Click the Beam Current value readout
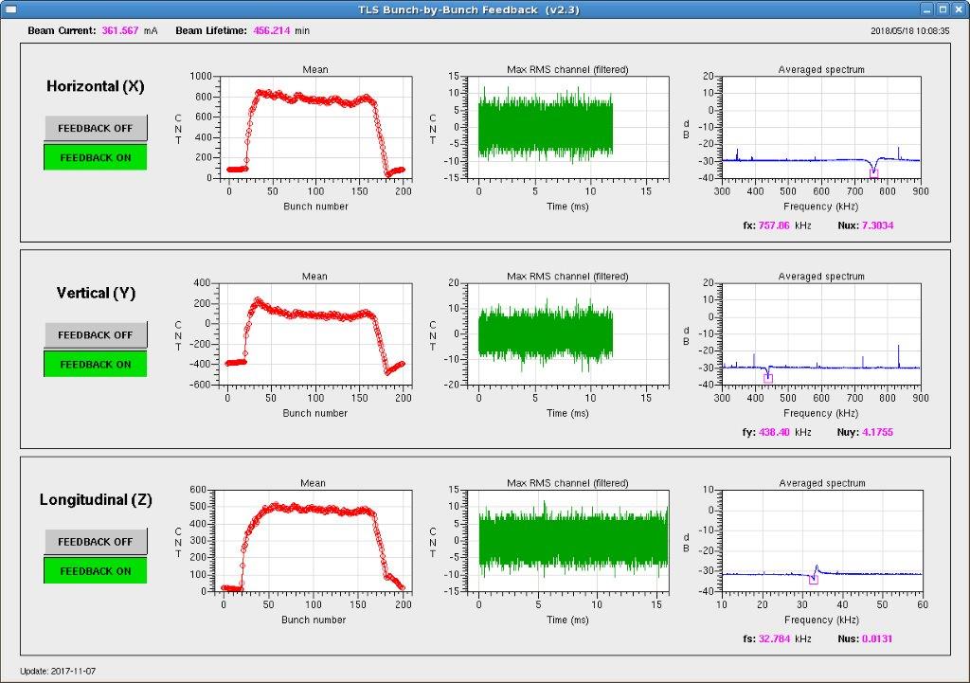Image resolution: width=970 pixels, height=683 pixels. [x=120, y=30]
